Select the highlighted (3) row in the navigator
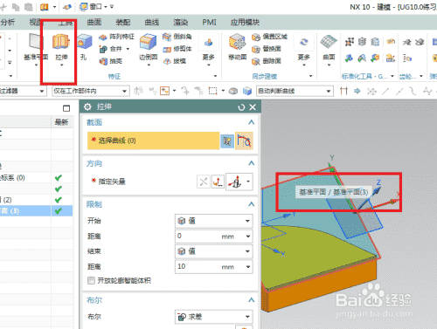This screenshot has height=329, width=437. pos(36,211)
